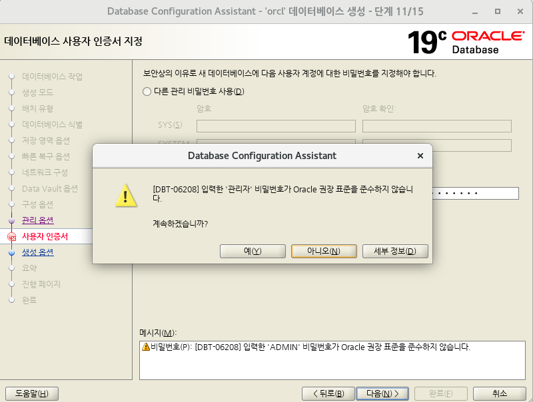533x402 pixels.
Task: Click the warning icon in the message box
Action: pos(146,347)
